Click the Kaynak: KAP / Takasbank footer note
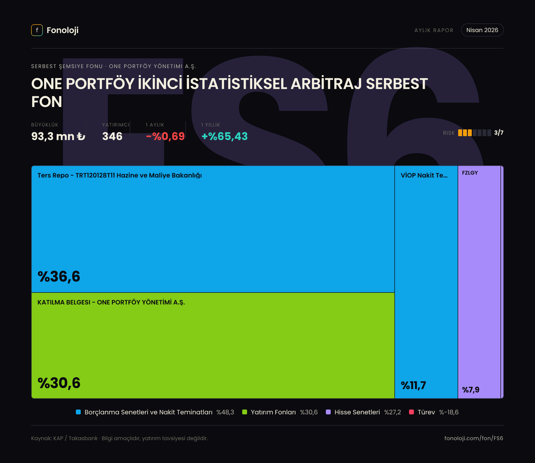Image resolution: width=535 pixels, height=463 pixels. pos(119,438)
